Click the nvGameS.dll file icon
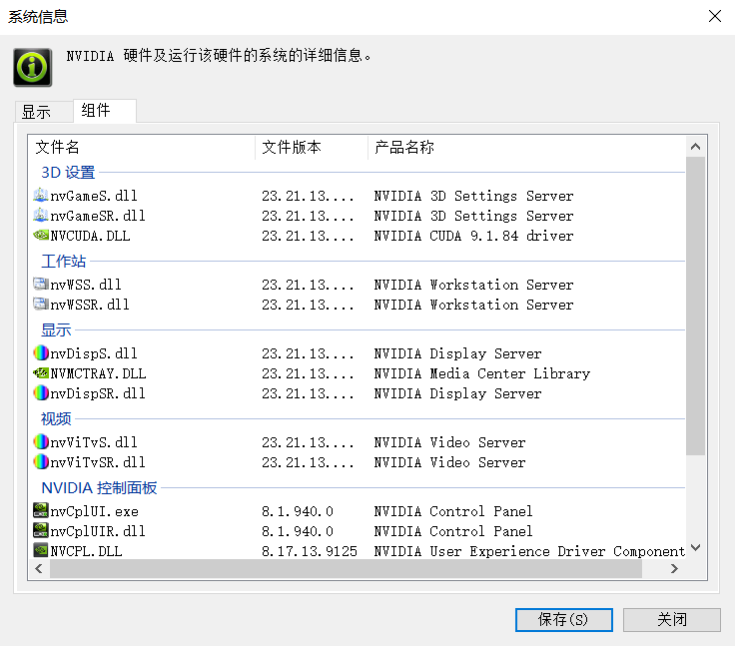This screenshot has height=646, width=735. coord(41,195)
